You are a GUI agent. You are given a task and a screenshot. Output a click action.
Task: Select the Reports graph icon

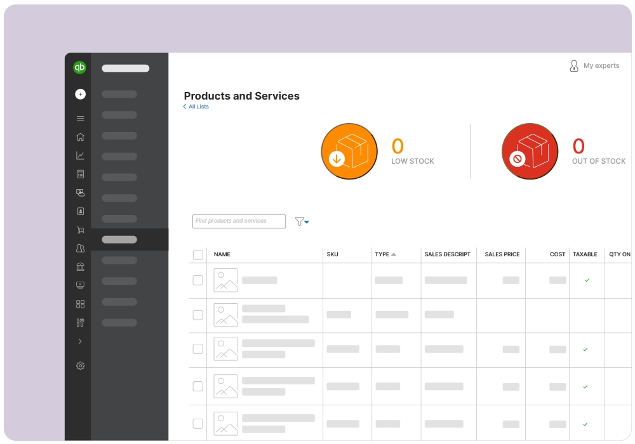pyautogui.click(x=80, y=155)
